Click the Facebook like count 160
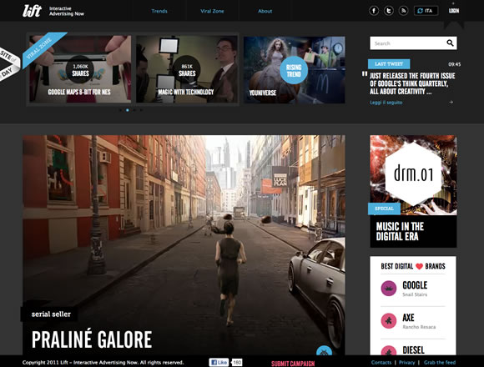484x367 pixels. click(x=237, y=362)
